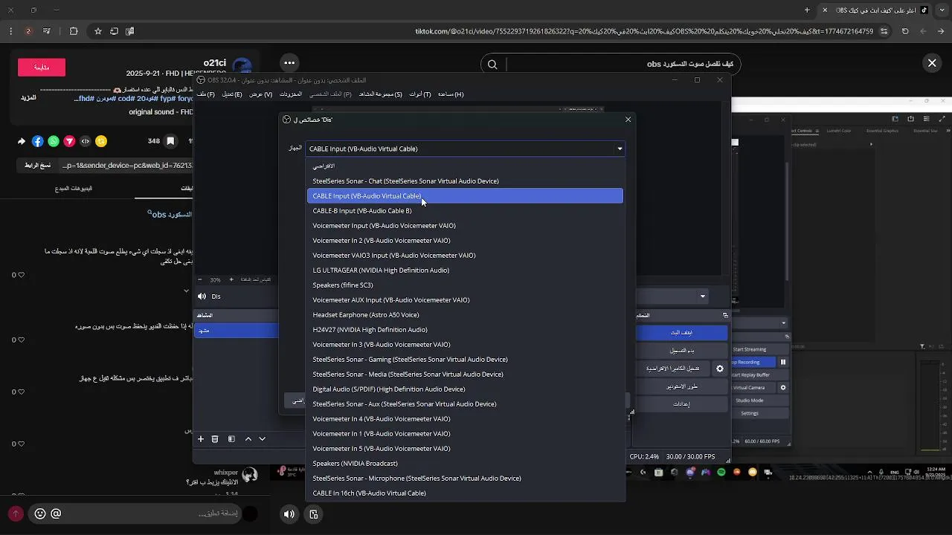The image size is (952, 535).
Task: Click the share arrow icon
Action: (x=22, y=141)
